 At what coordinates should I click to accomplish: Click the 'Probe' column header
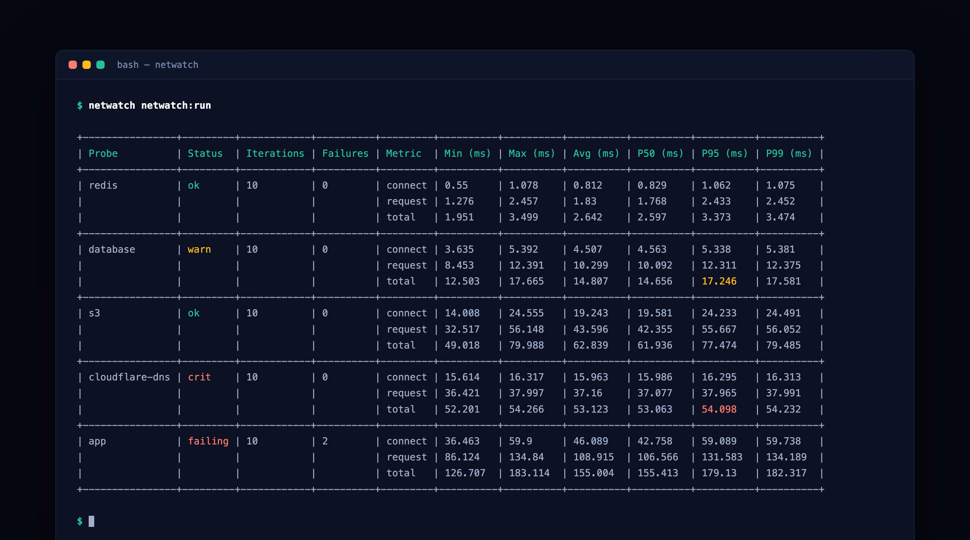pyautogui.click(x=103, y=154)
